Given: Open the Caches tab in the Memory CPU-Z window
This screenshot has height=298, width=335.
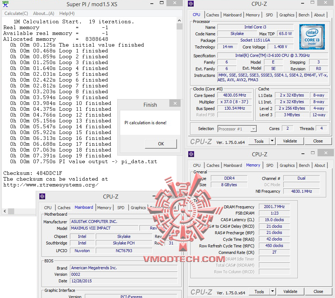Looking at the screenshot, I should coord(213,165).
